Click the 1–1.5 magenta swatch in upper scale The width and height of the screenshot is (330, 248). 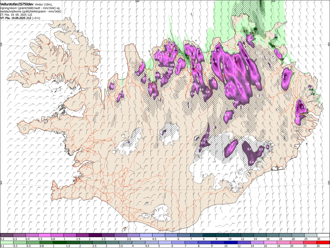tap(70, 235)
